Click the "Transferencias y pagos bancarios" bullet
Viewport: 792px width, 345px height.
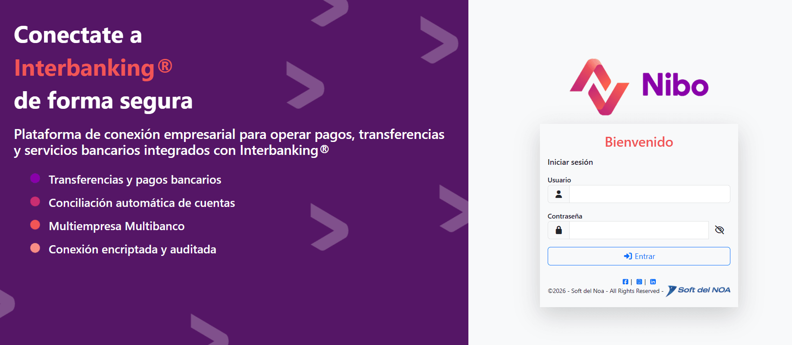point(135,180)
